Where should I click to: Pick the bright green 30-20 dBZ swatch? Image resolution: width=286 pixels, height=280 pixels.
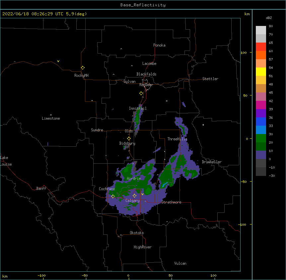coord(261,138)
